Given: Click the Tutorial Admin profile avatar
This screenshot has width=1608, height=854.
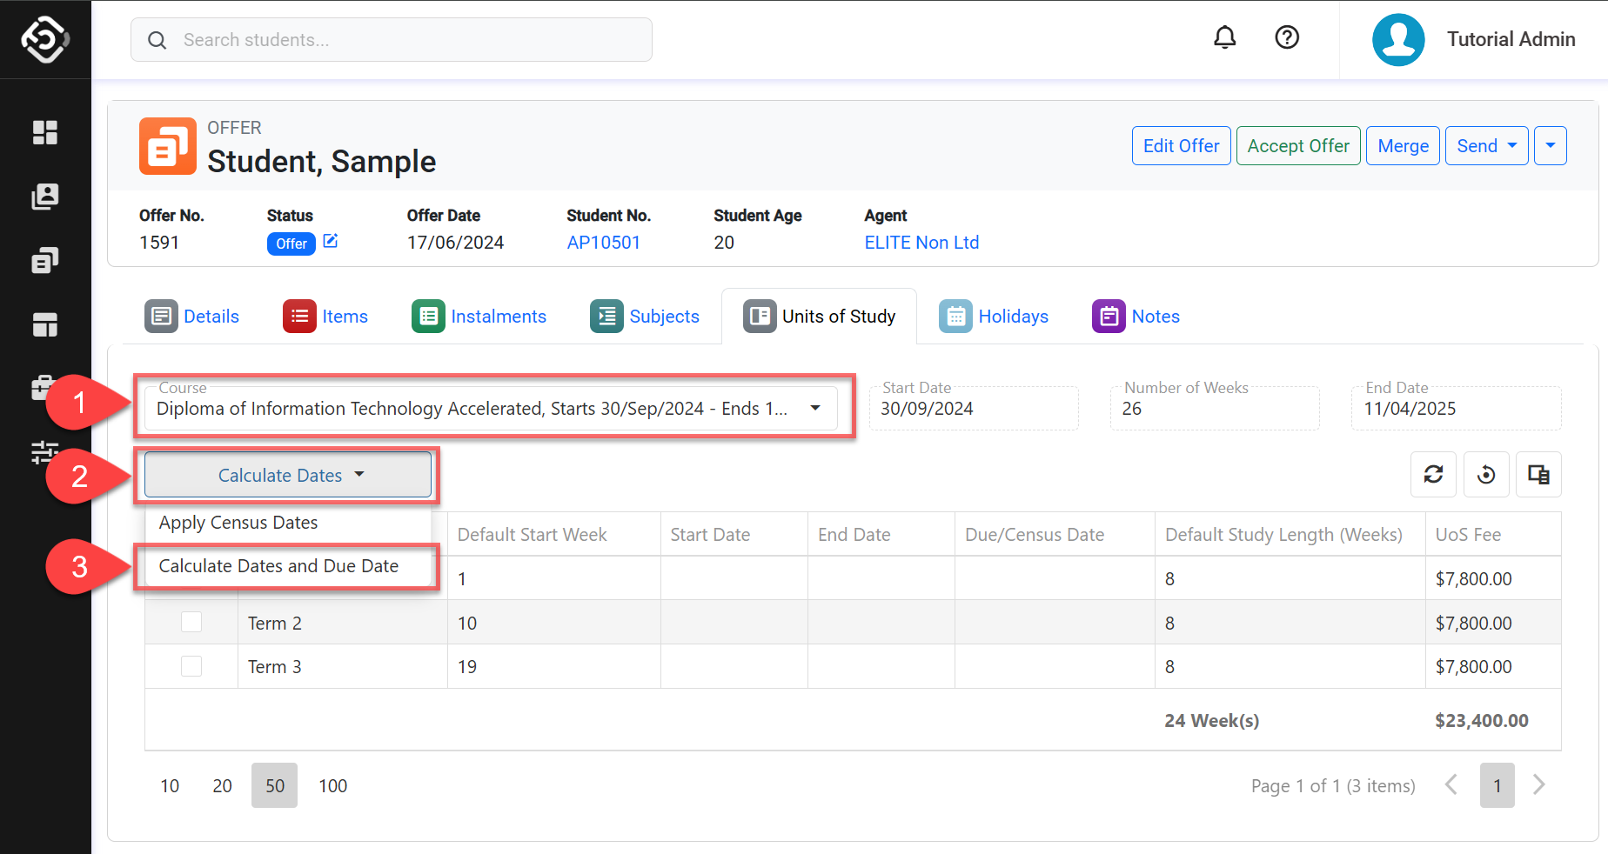Looking at the screenshot, I should 1397,40.
